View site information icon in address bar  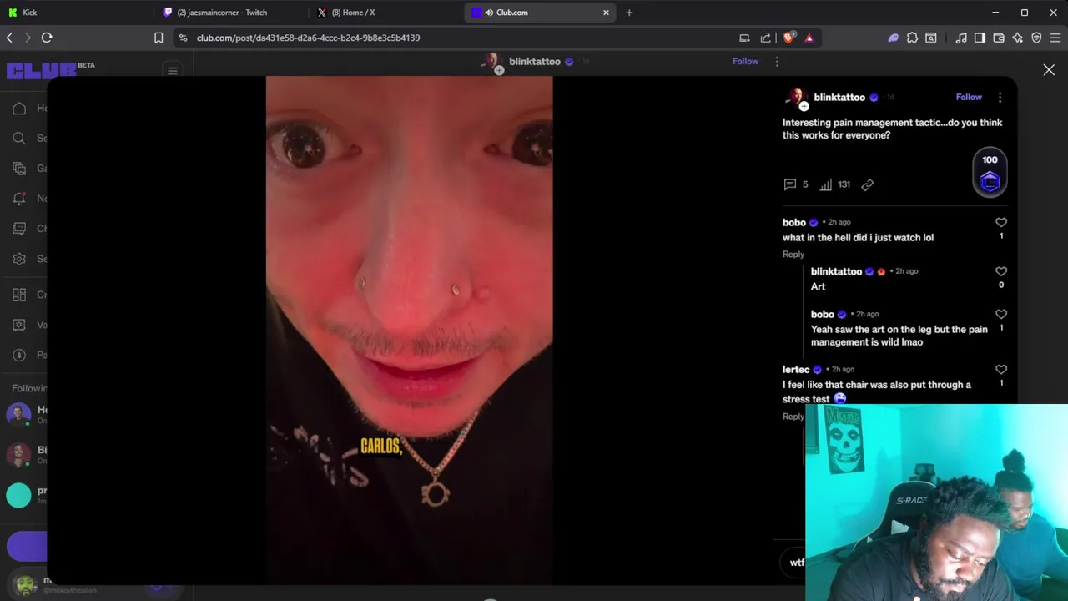(x=183, y=38)
